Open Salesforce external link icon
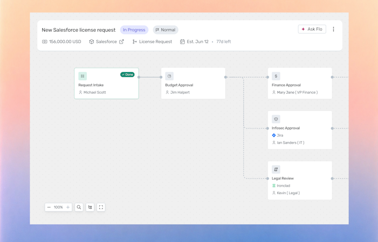The width and height of the screenshot is (378, 242). (121, 41)
